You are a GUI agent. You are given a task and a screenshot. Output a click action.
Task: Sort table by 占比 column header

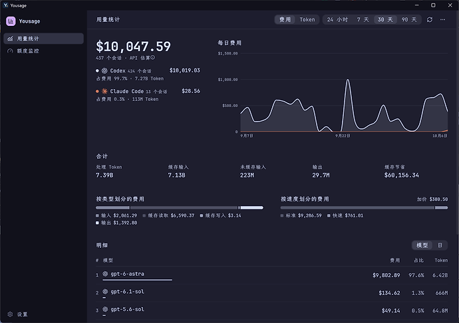point(418,260)
